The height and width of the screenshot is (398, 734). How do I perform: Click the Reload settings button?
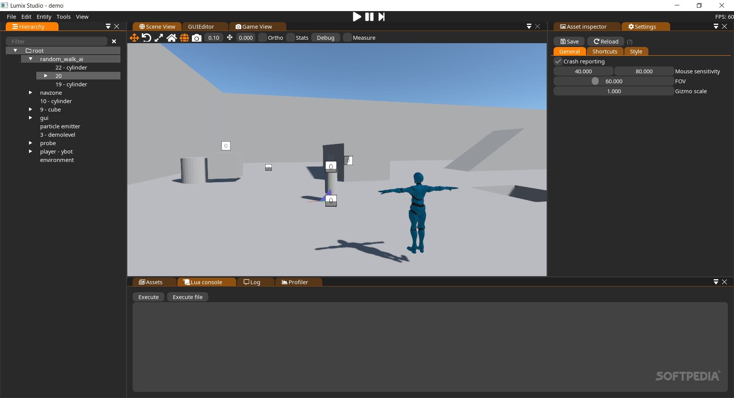[606, 42]
